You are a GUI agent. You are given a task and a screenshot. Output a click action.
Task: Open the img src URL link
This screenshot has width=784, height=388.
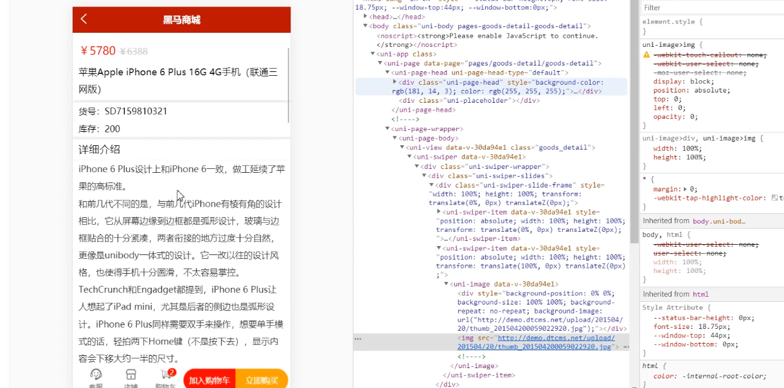tap(537, 342)
